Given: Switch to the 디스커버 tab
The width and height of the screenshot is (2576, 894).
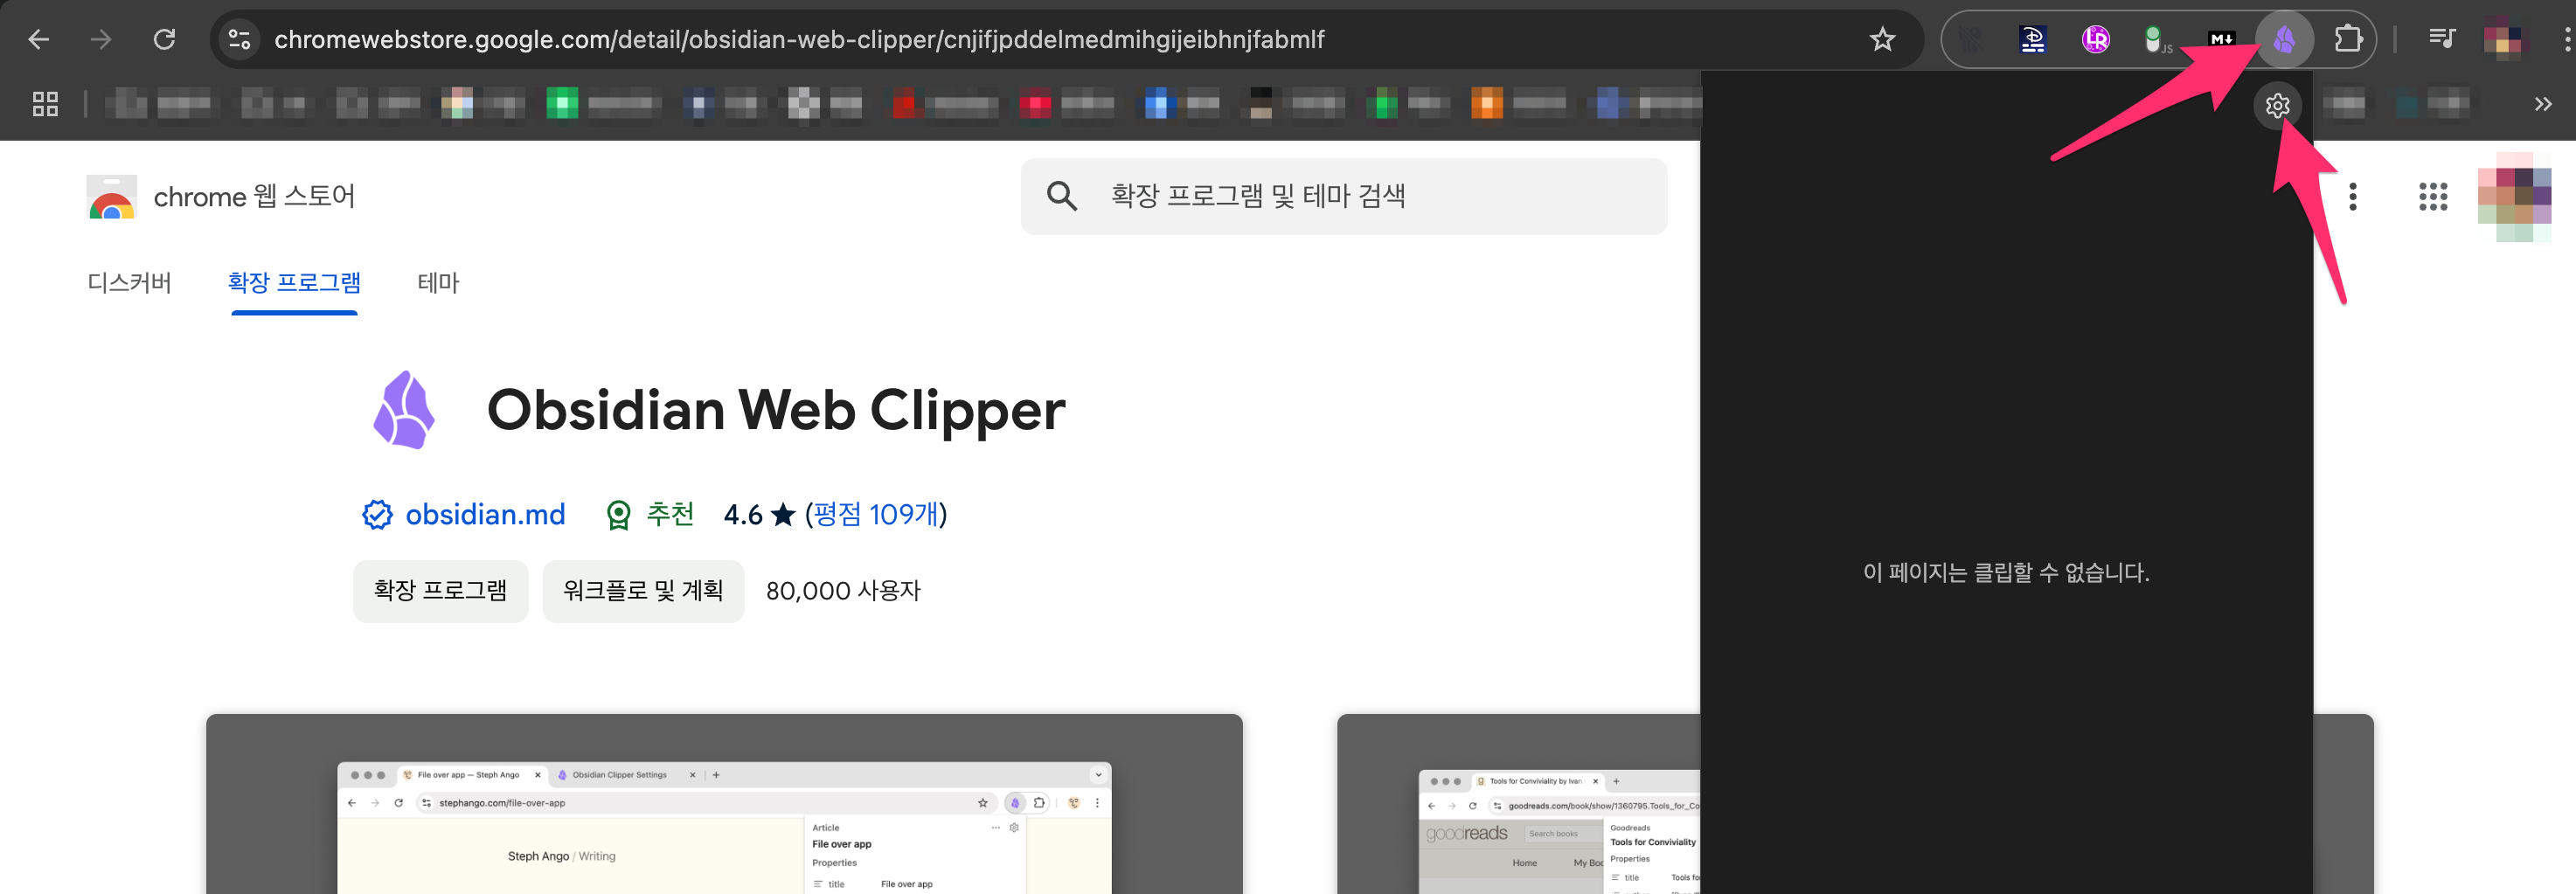Looking at the screenshot, I should point(129,283).
